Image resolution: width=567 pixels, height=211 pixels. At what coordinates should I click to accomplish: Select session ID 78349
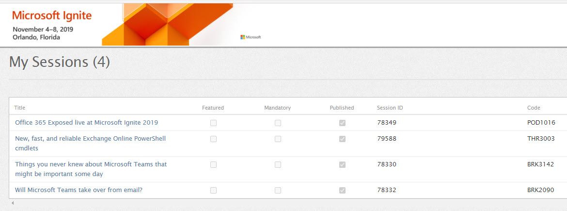coord(387,123)
